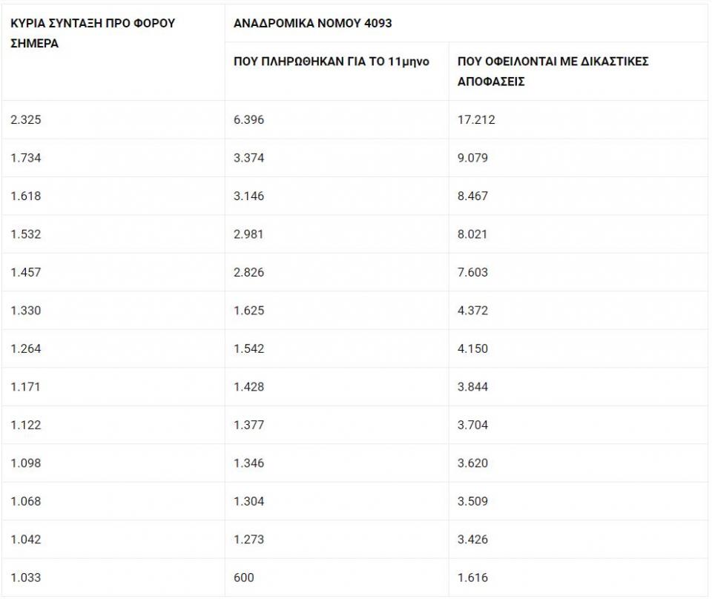The height and width of the screenshot is (599, 712).
Task: Select the cell containing 3.509
Action: (472, 501)
